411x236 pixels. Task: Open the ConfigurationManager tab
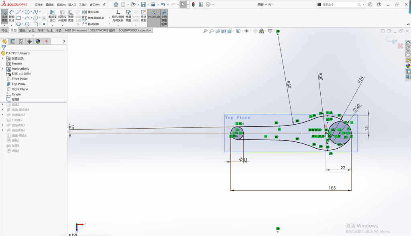pyautogui.click(x=21, y=41)
